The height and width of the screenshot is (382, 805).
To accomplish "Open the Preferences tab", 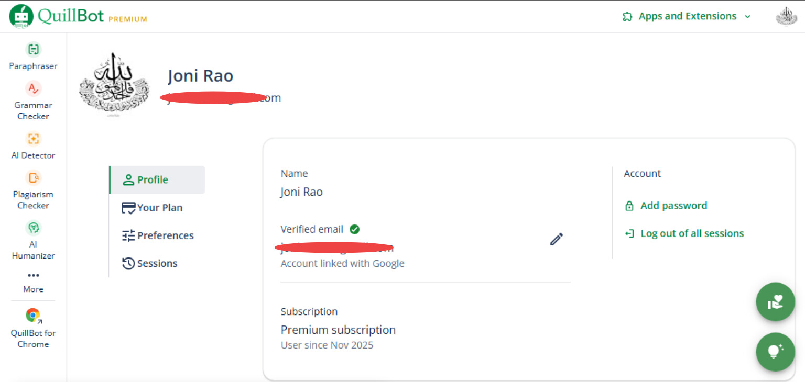I will pos(165,235).
